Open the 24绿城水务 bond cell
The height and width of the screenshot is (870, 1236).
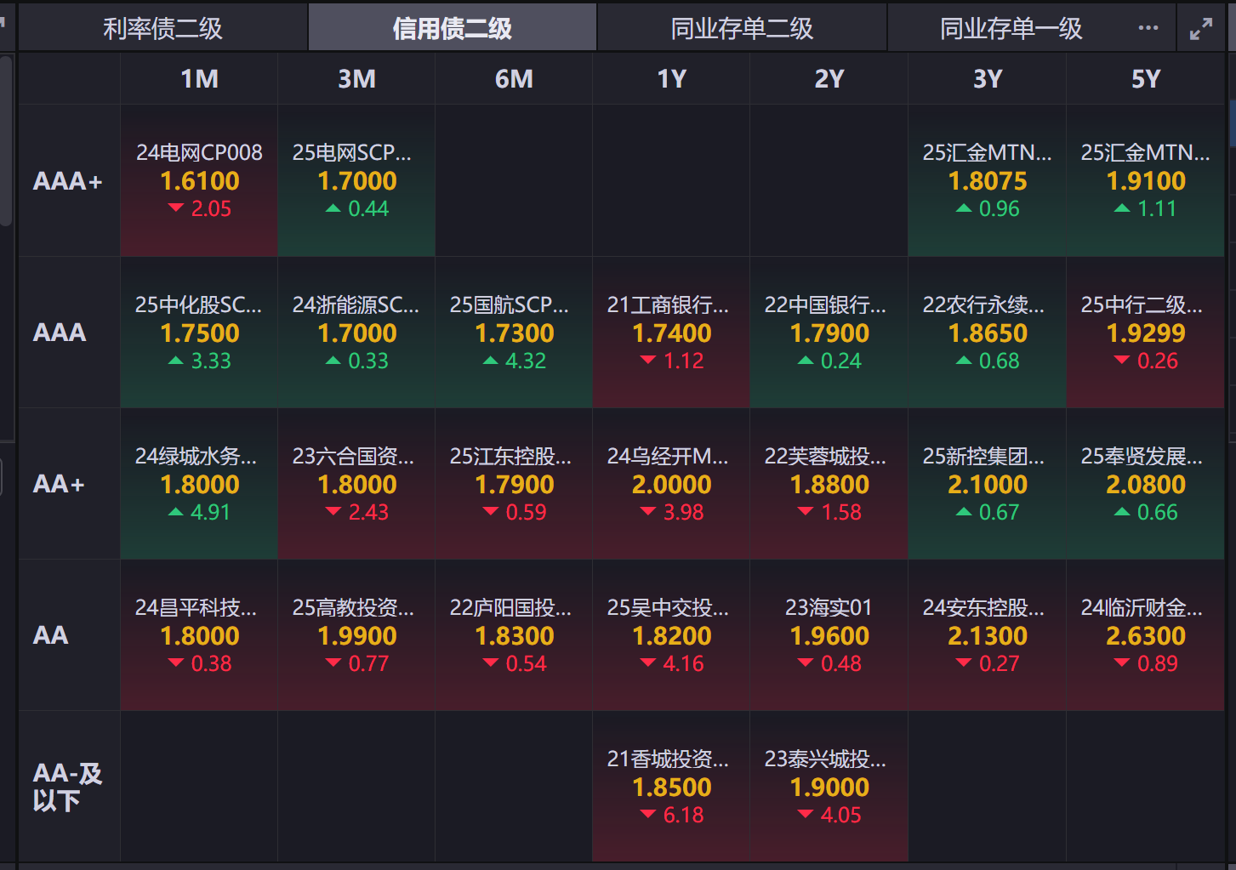(x=199, y=484)
